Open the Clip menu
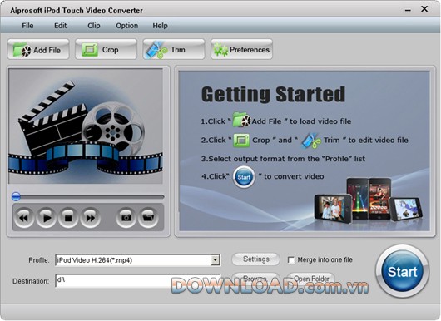The width and height of the screenshot is (441, 321). tap(94, 26)
